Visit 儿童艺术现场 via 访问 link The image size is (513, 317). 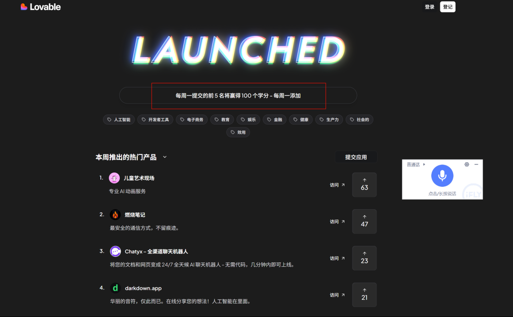337,185
